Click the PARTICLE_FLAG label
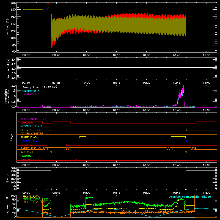 coord(31,148)
